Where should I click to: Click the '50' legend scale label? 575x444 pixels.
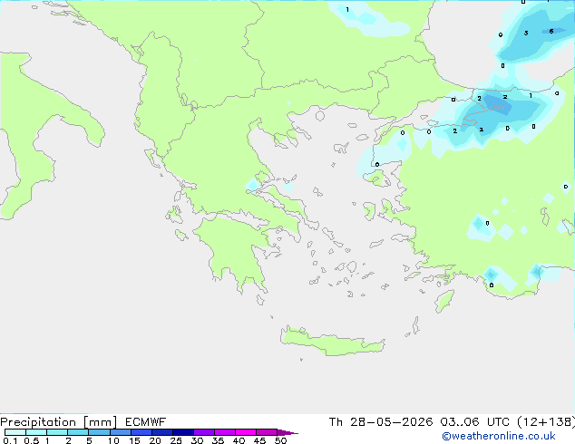[x=280, y=440]
